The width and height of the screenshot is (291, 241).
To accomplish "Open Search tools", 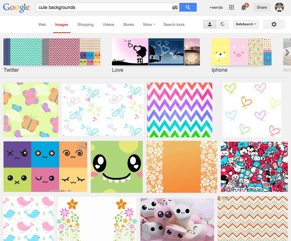I will point(174,24).
